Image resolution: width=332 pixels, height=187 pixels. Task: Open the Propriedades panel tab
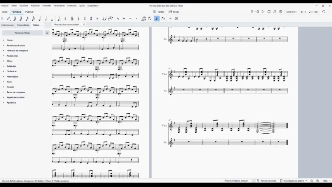tap(23, 25)
